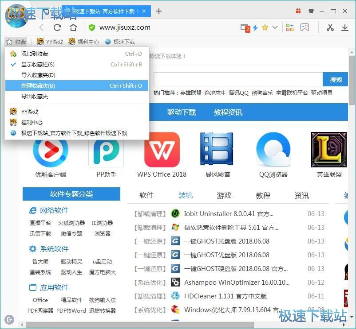Click the 收藏 favorites button
Image resolution: width=356 pixels, height=329 pixels.
[16, 42]
